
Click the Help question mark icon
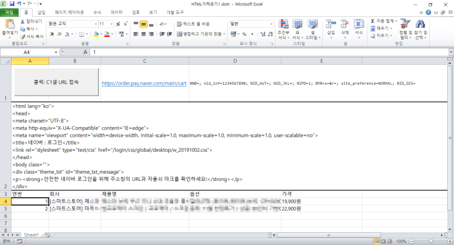click(x=428, y=13)
